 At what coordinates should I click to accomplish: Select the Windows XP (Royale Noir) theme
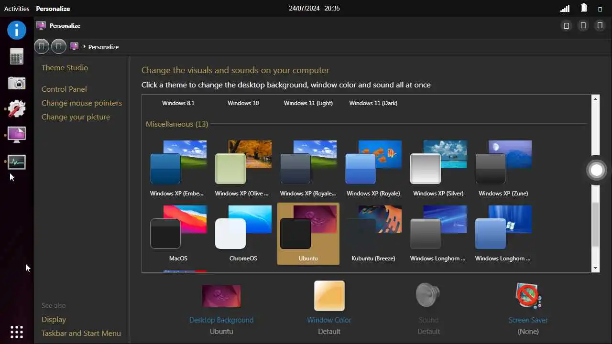[308, 168]
